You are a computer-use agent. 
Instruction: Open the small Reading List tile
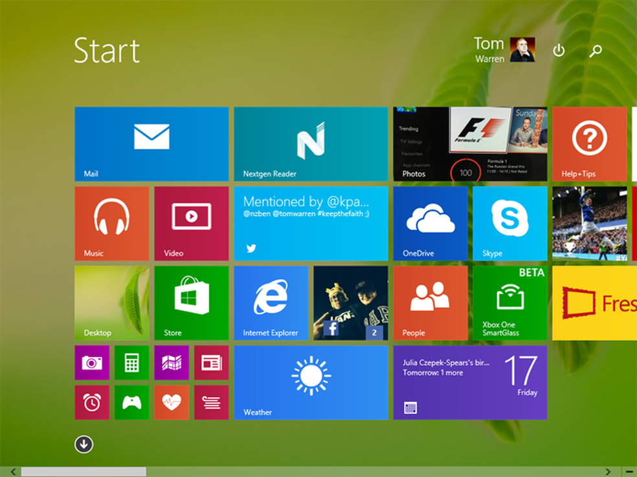pyautogui.click(x=211, y=403)
